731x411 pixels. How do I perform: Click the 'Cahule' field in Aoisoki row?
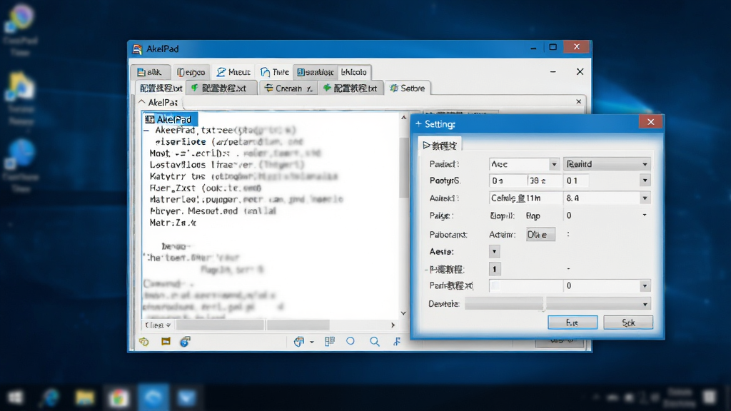(x=526, y=198)
